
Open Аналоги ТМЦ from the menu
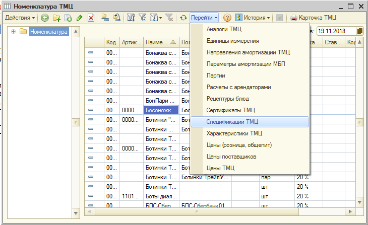(224, 29)
